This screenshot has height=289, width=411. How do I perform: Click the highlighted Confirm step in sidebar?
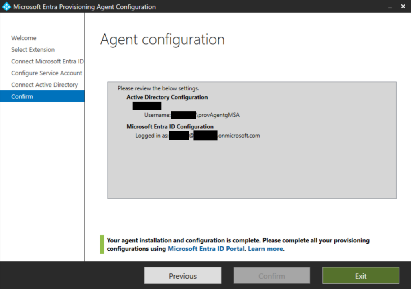tap(22, 96)
